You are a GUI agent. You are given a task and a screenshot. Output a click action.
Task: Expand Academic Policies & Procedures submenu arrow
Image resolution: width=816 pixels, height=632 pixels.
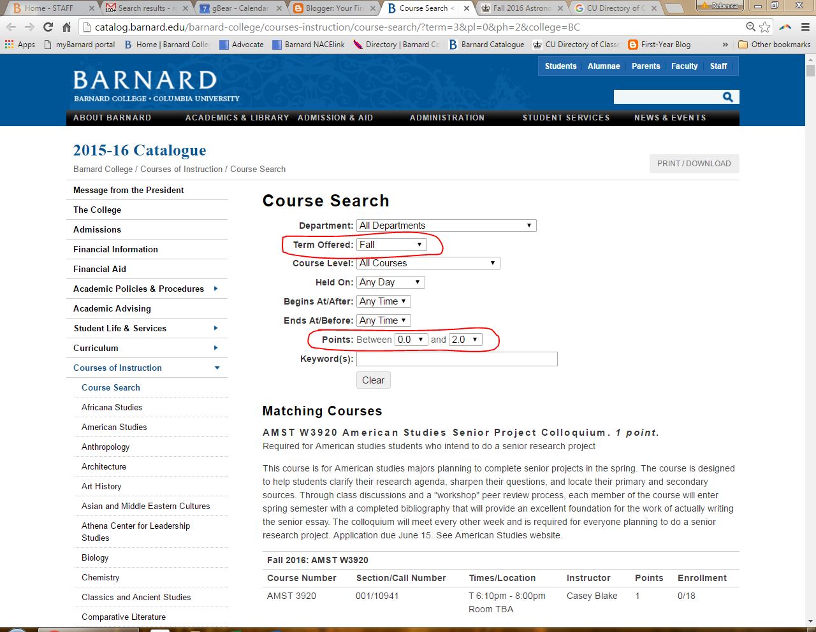click(215, 289)
